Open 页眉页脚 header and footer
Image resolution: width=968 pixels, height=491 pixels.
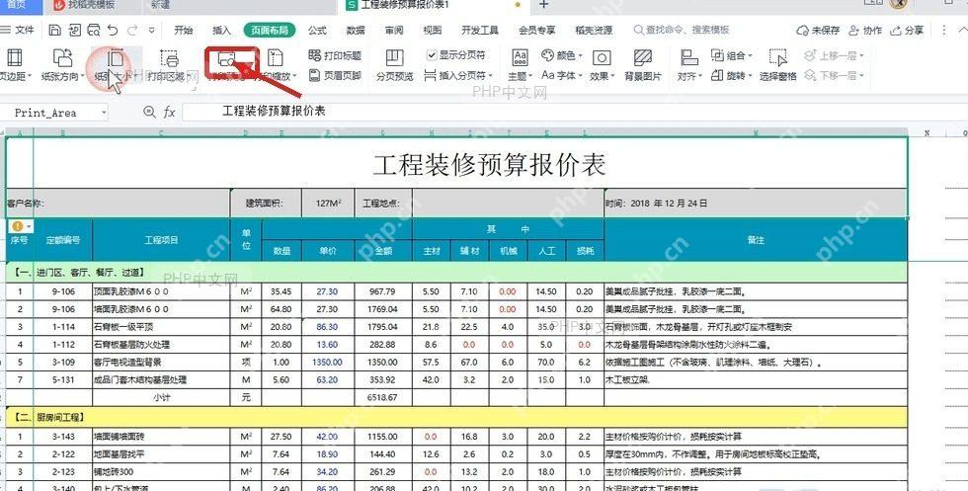[335, 75]
